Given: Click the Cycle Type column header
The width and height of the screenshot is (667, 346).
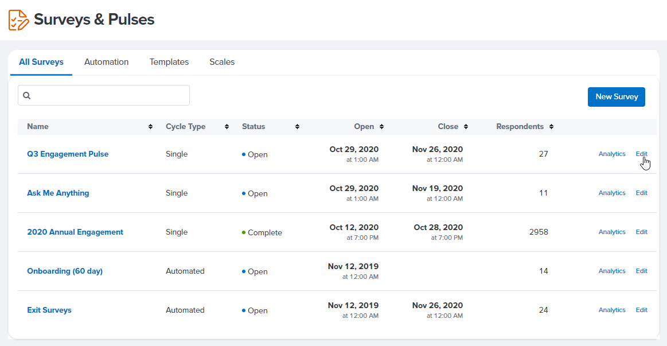Looking at the screenshot, I should (x=185, y=126).
